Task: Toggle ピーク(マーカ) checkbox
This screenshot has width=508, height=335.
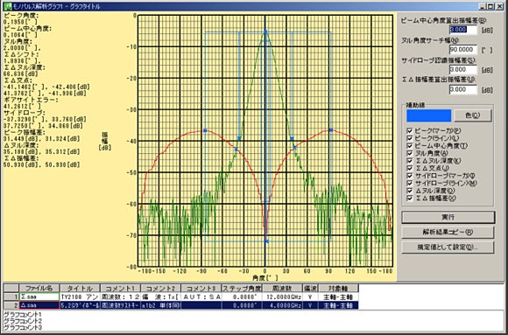Action: 410,130
